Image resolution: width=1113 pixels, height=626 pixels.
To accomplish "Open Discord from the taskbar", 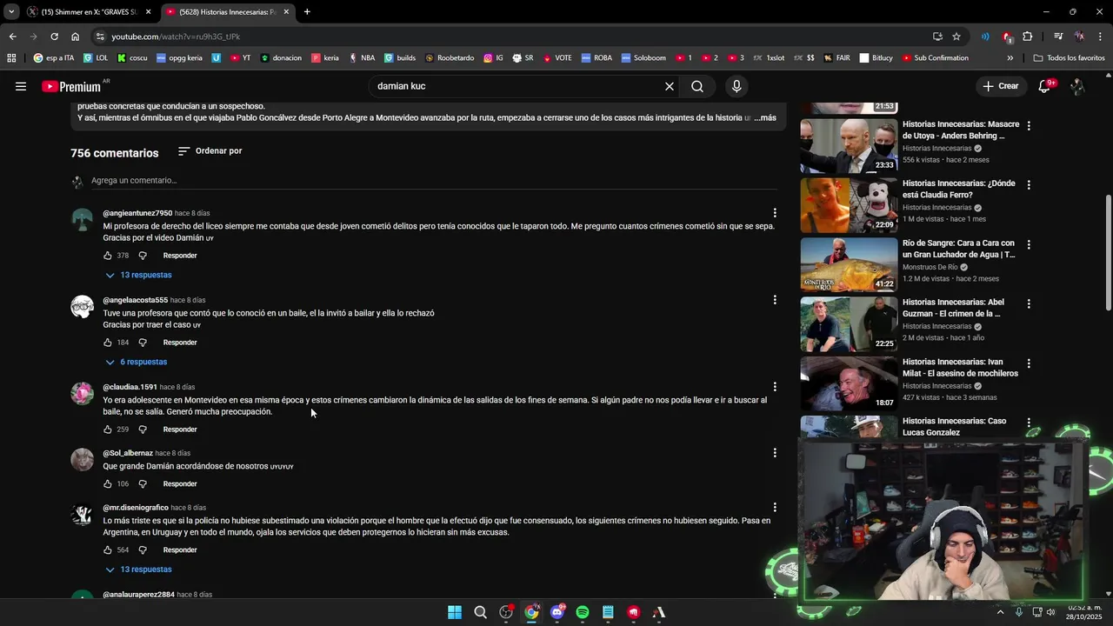I will [x=557, y=612].
